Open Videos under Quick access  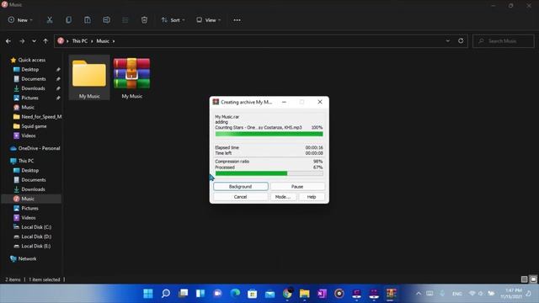click(29, 136)
